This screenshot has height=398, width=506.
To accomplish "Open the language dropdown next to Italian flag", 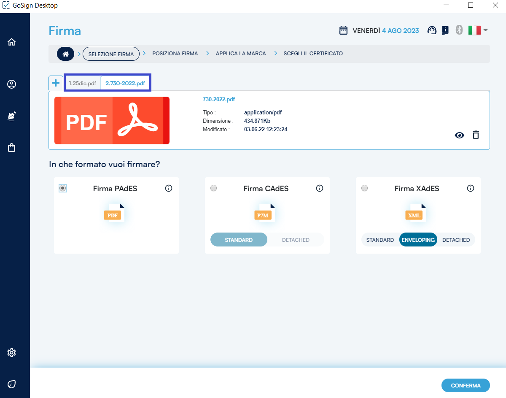I will (x=485, y=30).
